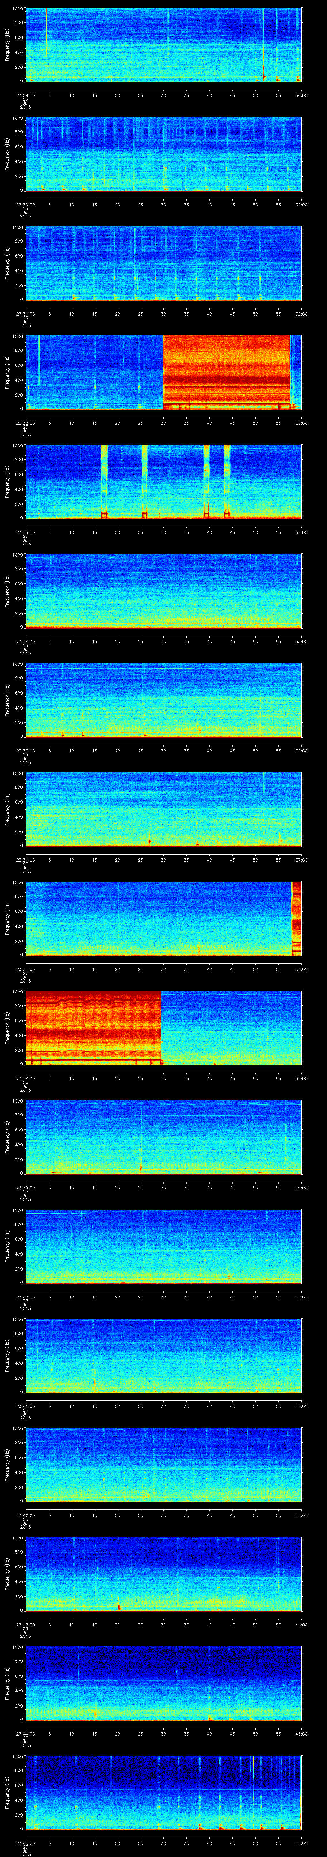Click the 23:40:00 time axis label
Screen dimensions: 327x1857
25,1296
